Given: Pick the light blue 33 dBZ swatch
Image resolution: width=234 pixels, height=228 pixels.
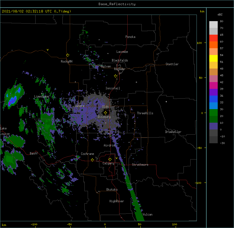Looking at the screenshot, I should pos(213,106).
